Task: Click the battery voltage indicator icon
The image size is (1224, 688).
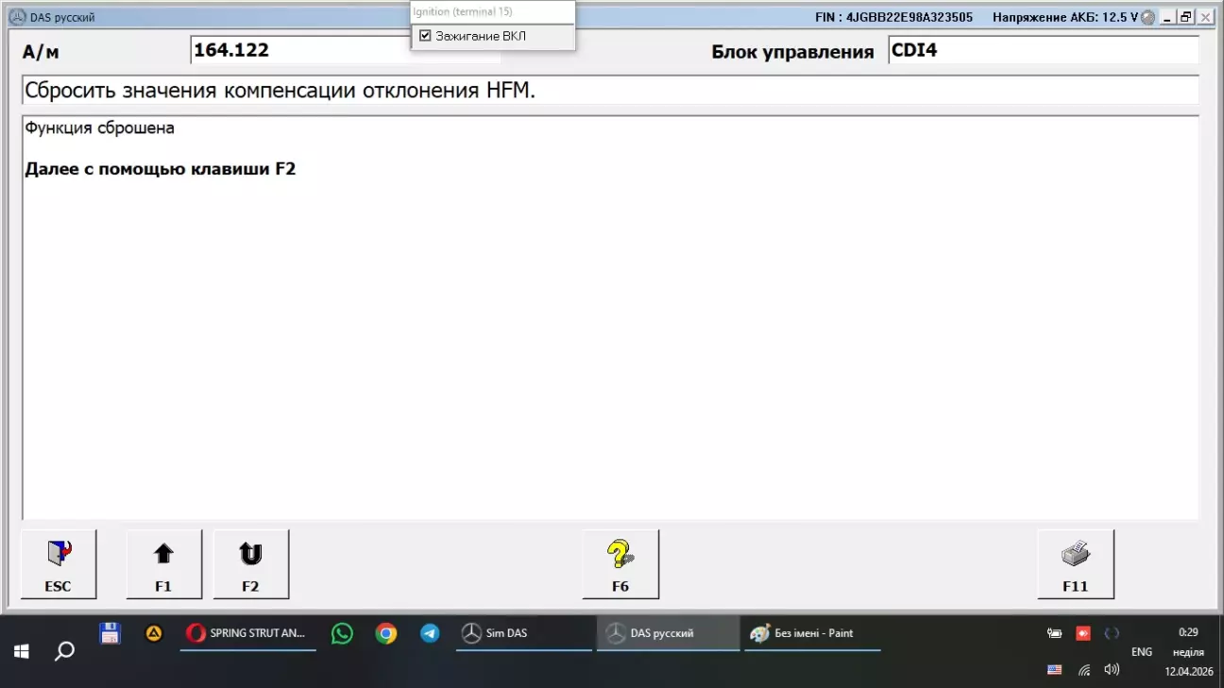Action: pyautogui.click(x=1147, y=18)
